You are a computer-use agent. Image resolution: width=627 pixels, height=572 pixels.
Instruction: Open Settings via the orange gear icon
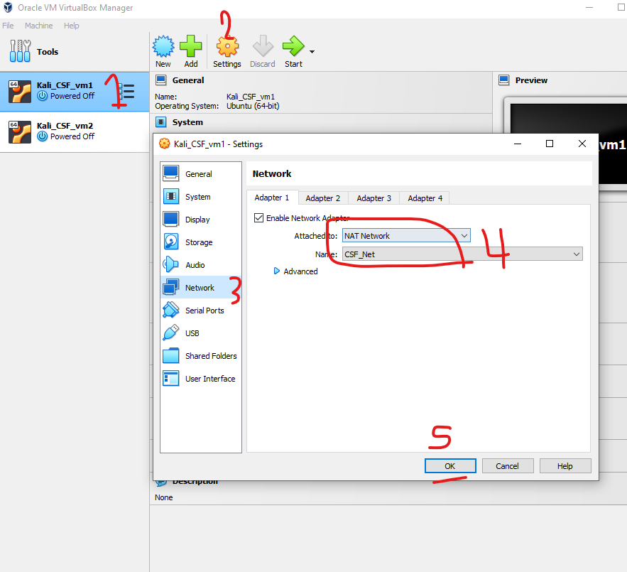coord(227,46)
